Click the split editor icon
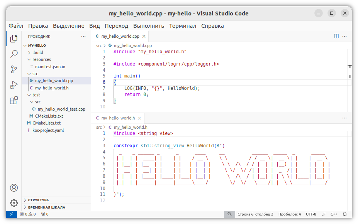 tap(336, 36)
